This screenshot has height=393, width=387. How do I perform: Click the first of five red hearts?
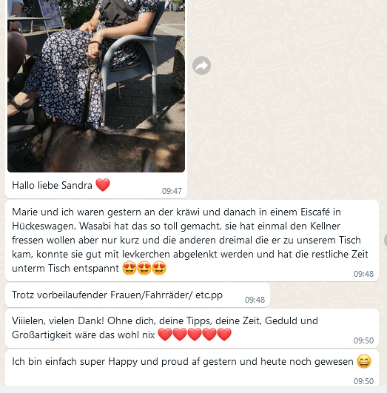click(x=165, y=335)
